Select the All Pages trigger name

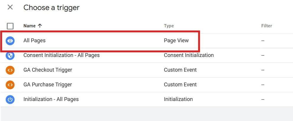(x=34, y=41)
